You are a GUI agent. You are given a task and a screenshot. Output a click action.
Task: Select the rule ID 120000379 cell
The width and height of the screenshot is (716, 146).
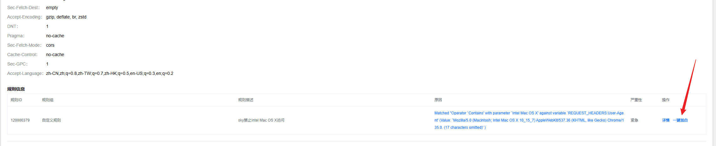pos(20,120)
